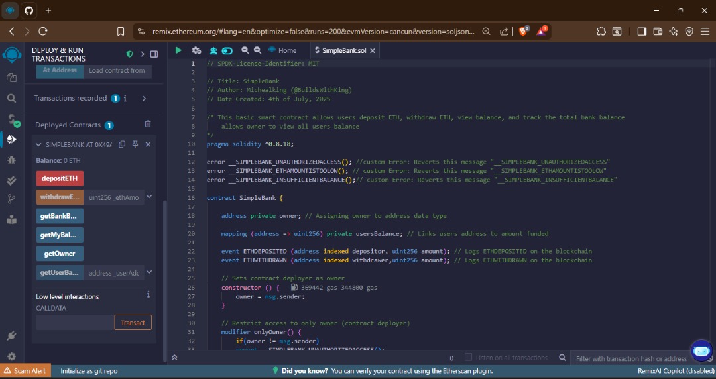
Task: Zoom out the editor font
Action: coord(245,50)
